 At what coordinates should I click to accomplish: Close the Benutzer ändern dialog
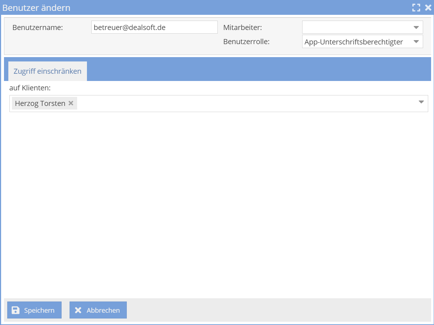(428, 8)
